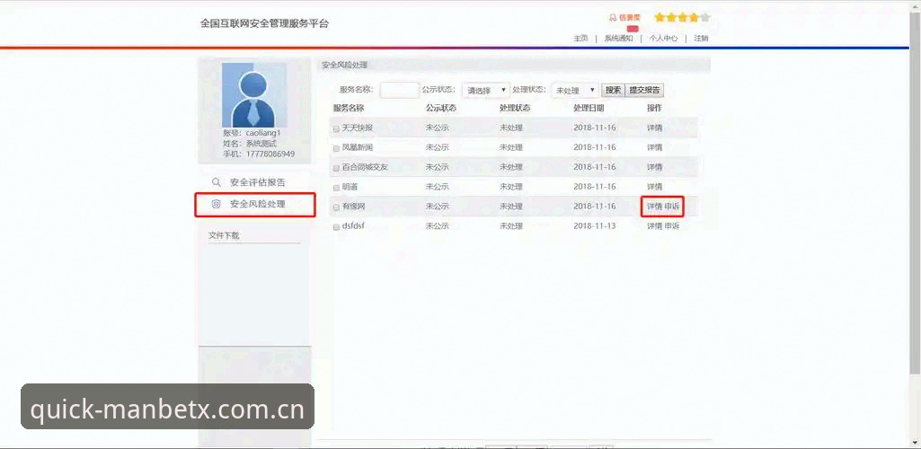Click 申诉 for 有缘网
The height and width of the screenshot is (449, 921).
pos(672,207)
